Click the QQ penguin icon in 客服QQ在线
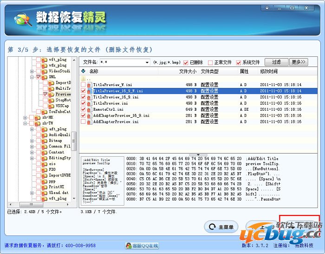The width and height of the screenshot is (325, 254). pyautogui.click(x=129, y=246)
